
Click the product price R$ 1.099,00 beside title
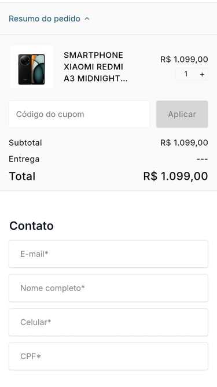tap(184, 60)
